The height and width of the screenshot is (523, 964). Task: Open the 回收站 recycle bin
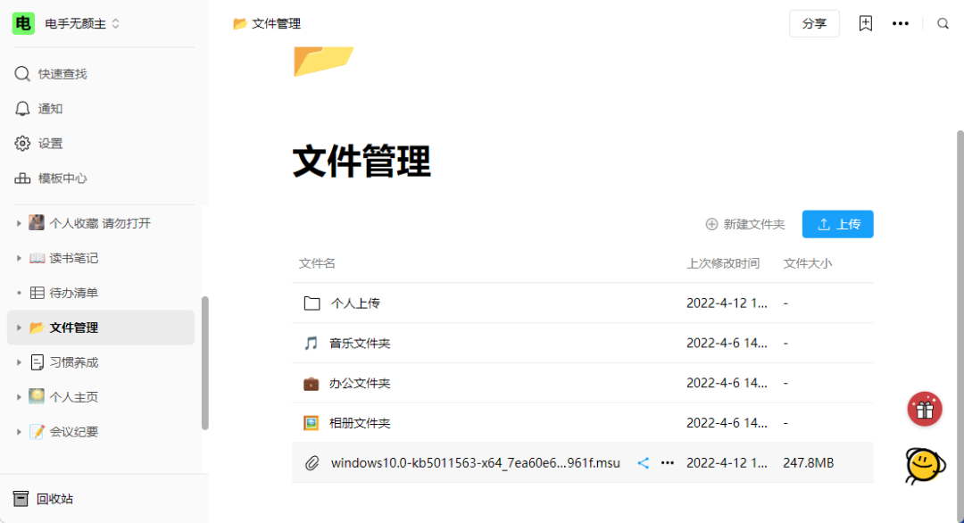click(49, 498)
